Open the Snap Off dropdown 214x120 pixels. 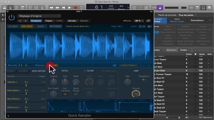tap(117, 26)
